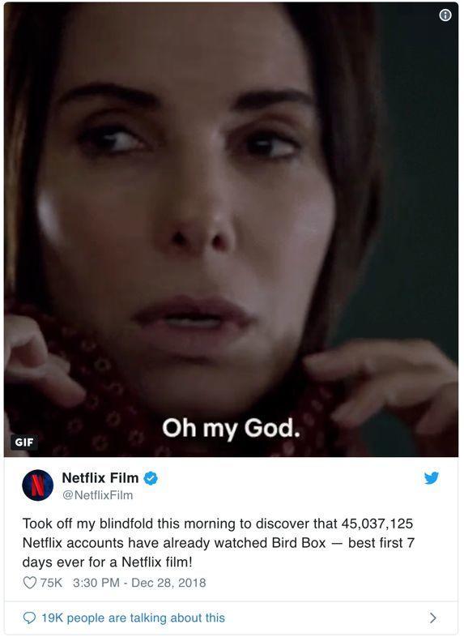Click the last line days ever for a Netflix film!

[x=107, y=562]
